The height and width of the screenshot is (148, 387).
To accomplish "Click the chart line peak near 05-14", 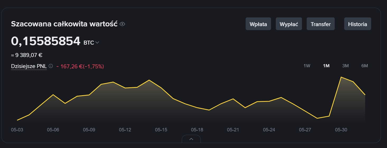I will point(149,80).
